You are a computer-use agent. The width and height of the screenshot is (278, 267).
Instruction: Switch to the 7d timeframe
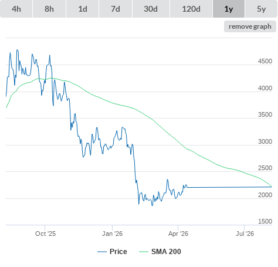pyautogui.click(x=116, y=9)
